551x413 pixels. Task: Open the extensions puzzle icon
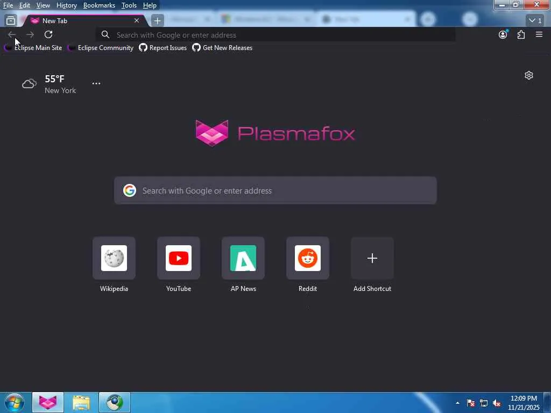tap(521, 34)
